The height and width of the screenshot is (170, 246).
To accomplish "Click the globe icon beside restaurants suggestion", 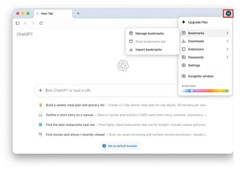I will tap(41, 125).
